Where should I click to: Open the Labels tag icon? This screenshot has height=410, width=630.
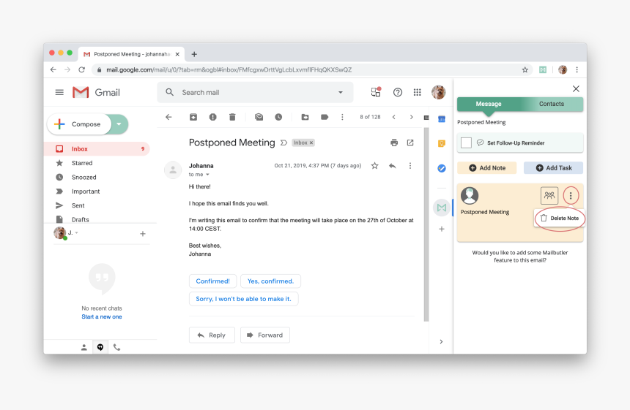tap(325, 117)
